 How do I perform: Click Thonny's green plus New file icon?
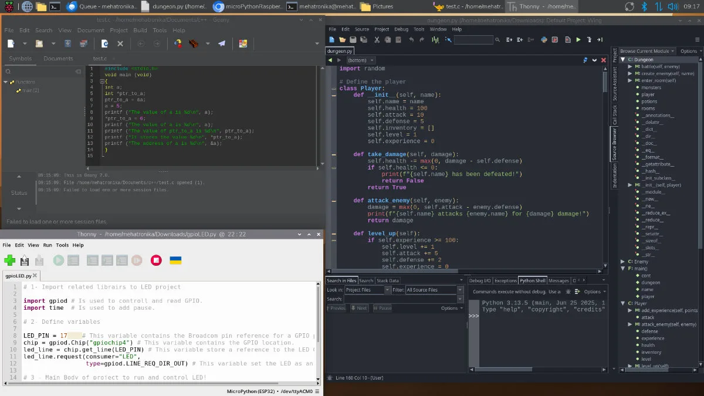pos(9,260)
